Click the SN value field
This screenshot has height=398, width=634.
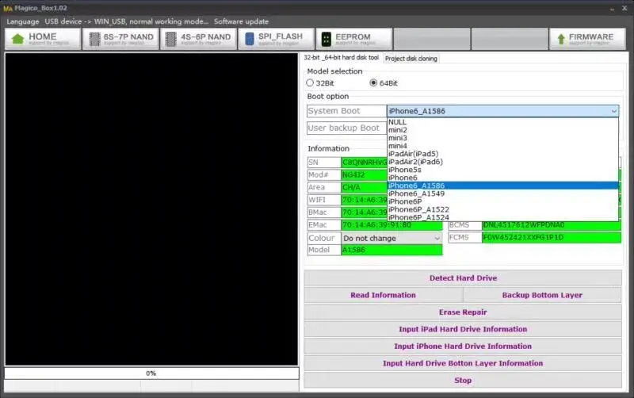coord(365,163)
